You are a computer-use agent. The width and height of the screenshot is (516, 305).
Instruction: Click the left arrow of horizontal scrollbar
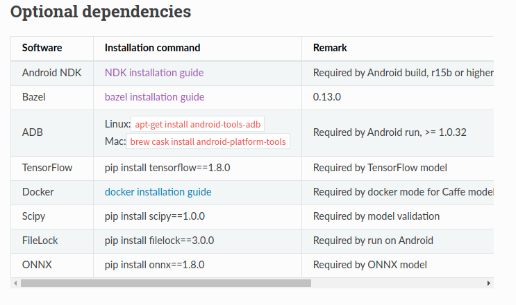pyautogui.click(x=15, y=283)
